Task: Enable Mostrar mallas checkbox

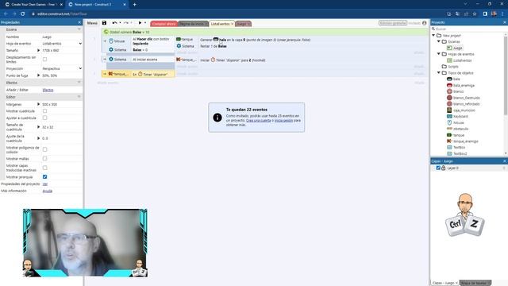Action: coord(44,159)
